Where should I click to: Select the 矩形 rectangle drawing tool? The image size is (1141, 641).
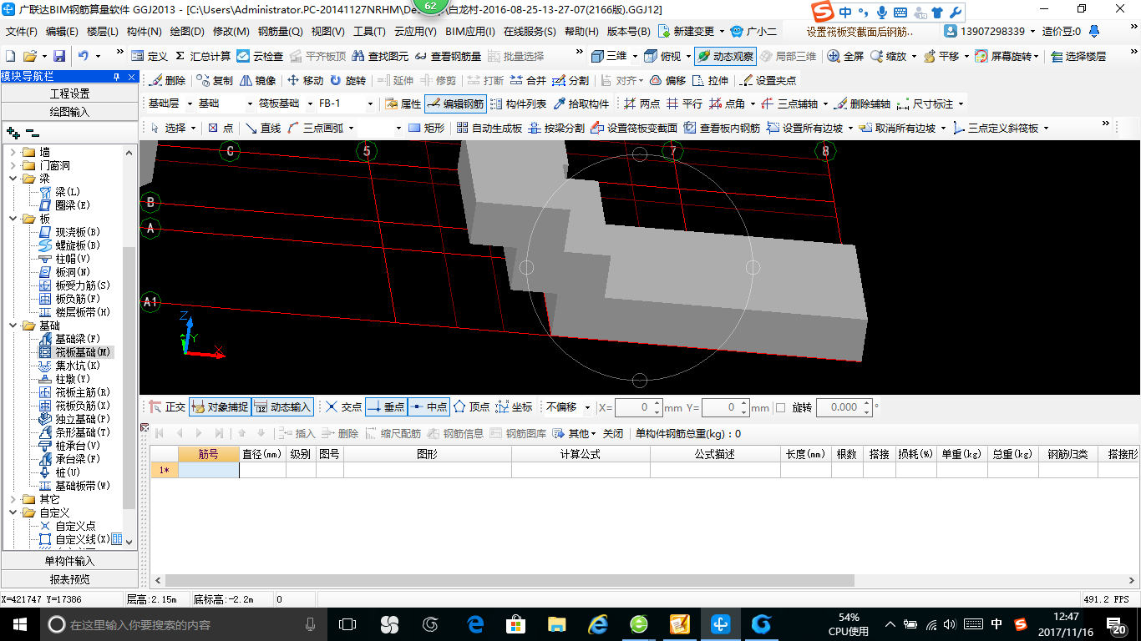tap(426, 128)
